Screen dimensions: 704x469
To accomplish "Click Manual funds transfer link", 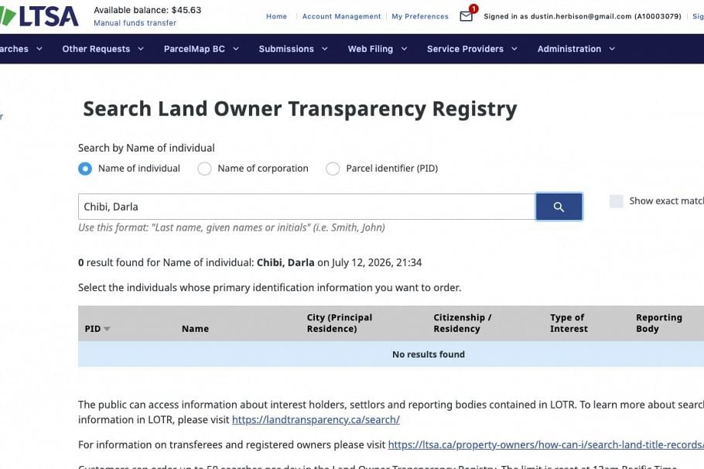I will click(x=135, y=23).
